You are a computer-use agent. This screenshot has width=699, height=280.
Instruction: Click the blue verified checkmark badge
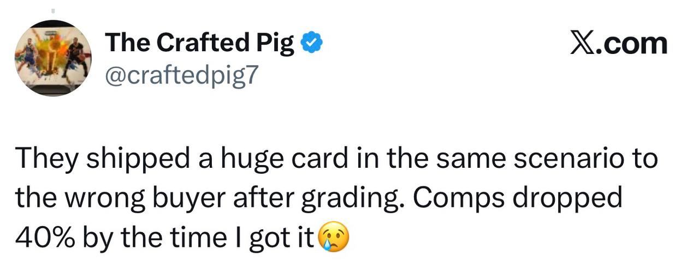point(312,44)
